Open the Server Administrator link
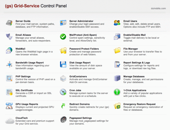The image size is (170, 130). (81, 21)
